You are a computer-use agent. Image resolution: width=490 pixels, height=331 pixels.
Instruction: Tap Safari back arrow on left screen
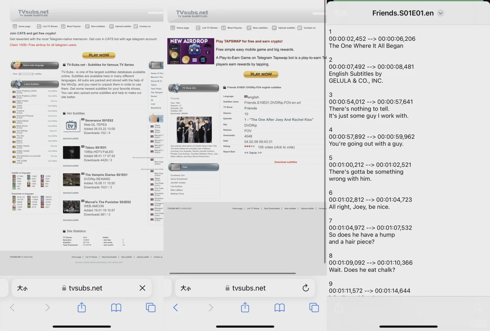pos(12,307)
